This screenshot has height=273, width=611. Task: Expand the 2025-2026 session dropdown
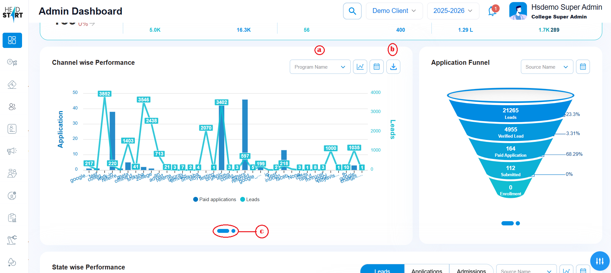[x=453, y=11]
